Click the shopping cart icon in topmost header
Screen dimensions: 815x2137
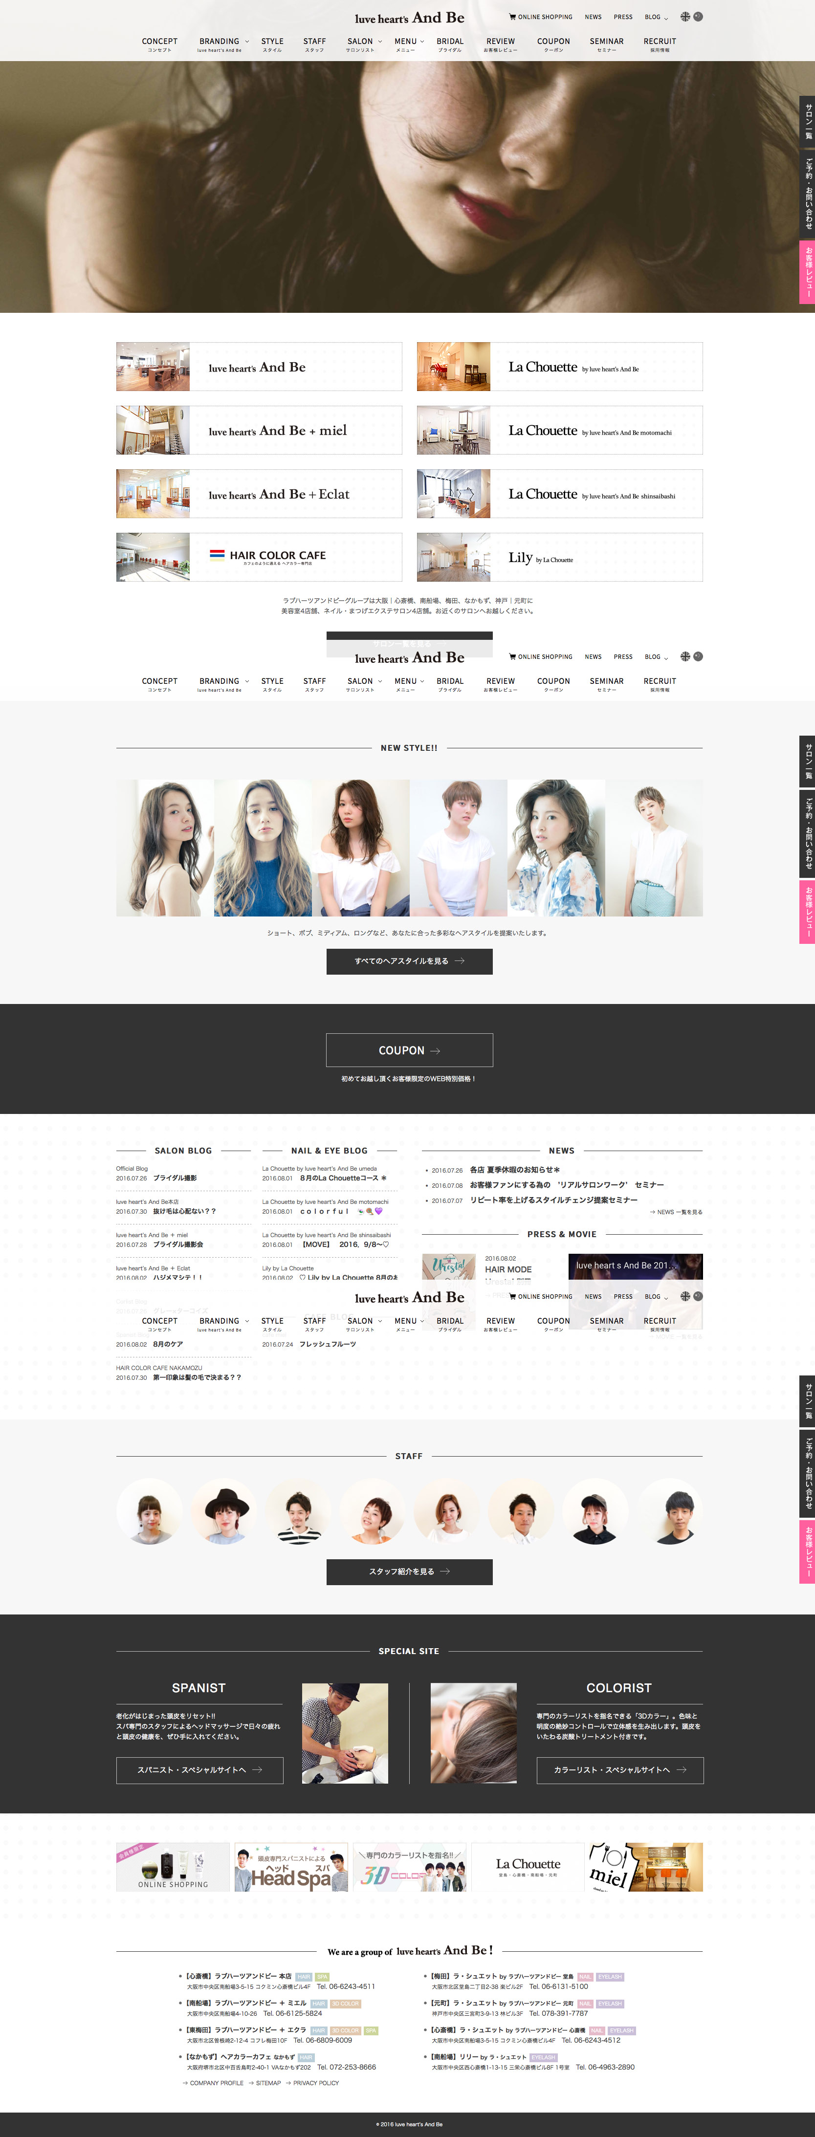pos(512,17)
